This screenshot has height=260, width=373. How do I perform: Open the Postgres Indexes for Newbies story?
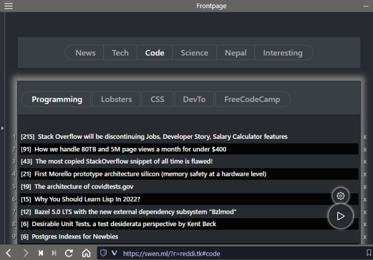coord(75,236)
